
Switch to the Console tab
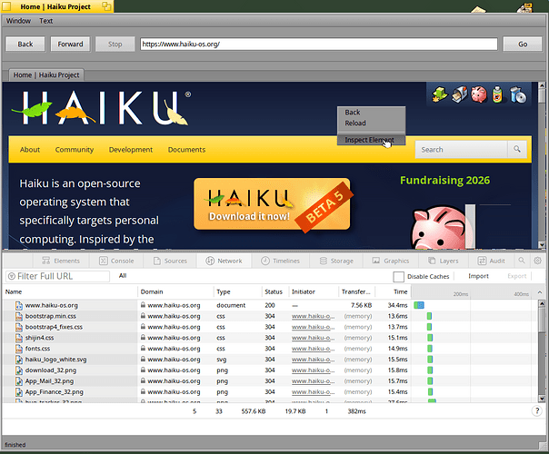click(x=116, y=261)
